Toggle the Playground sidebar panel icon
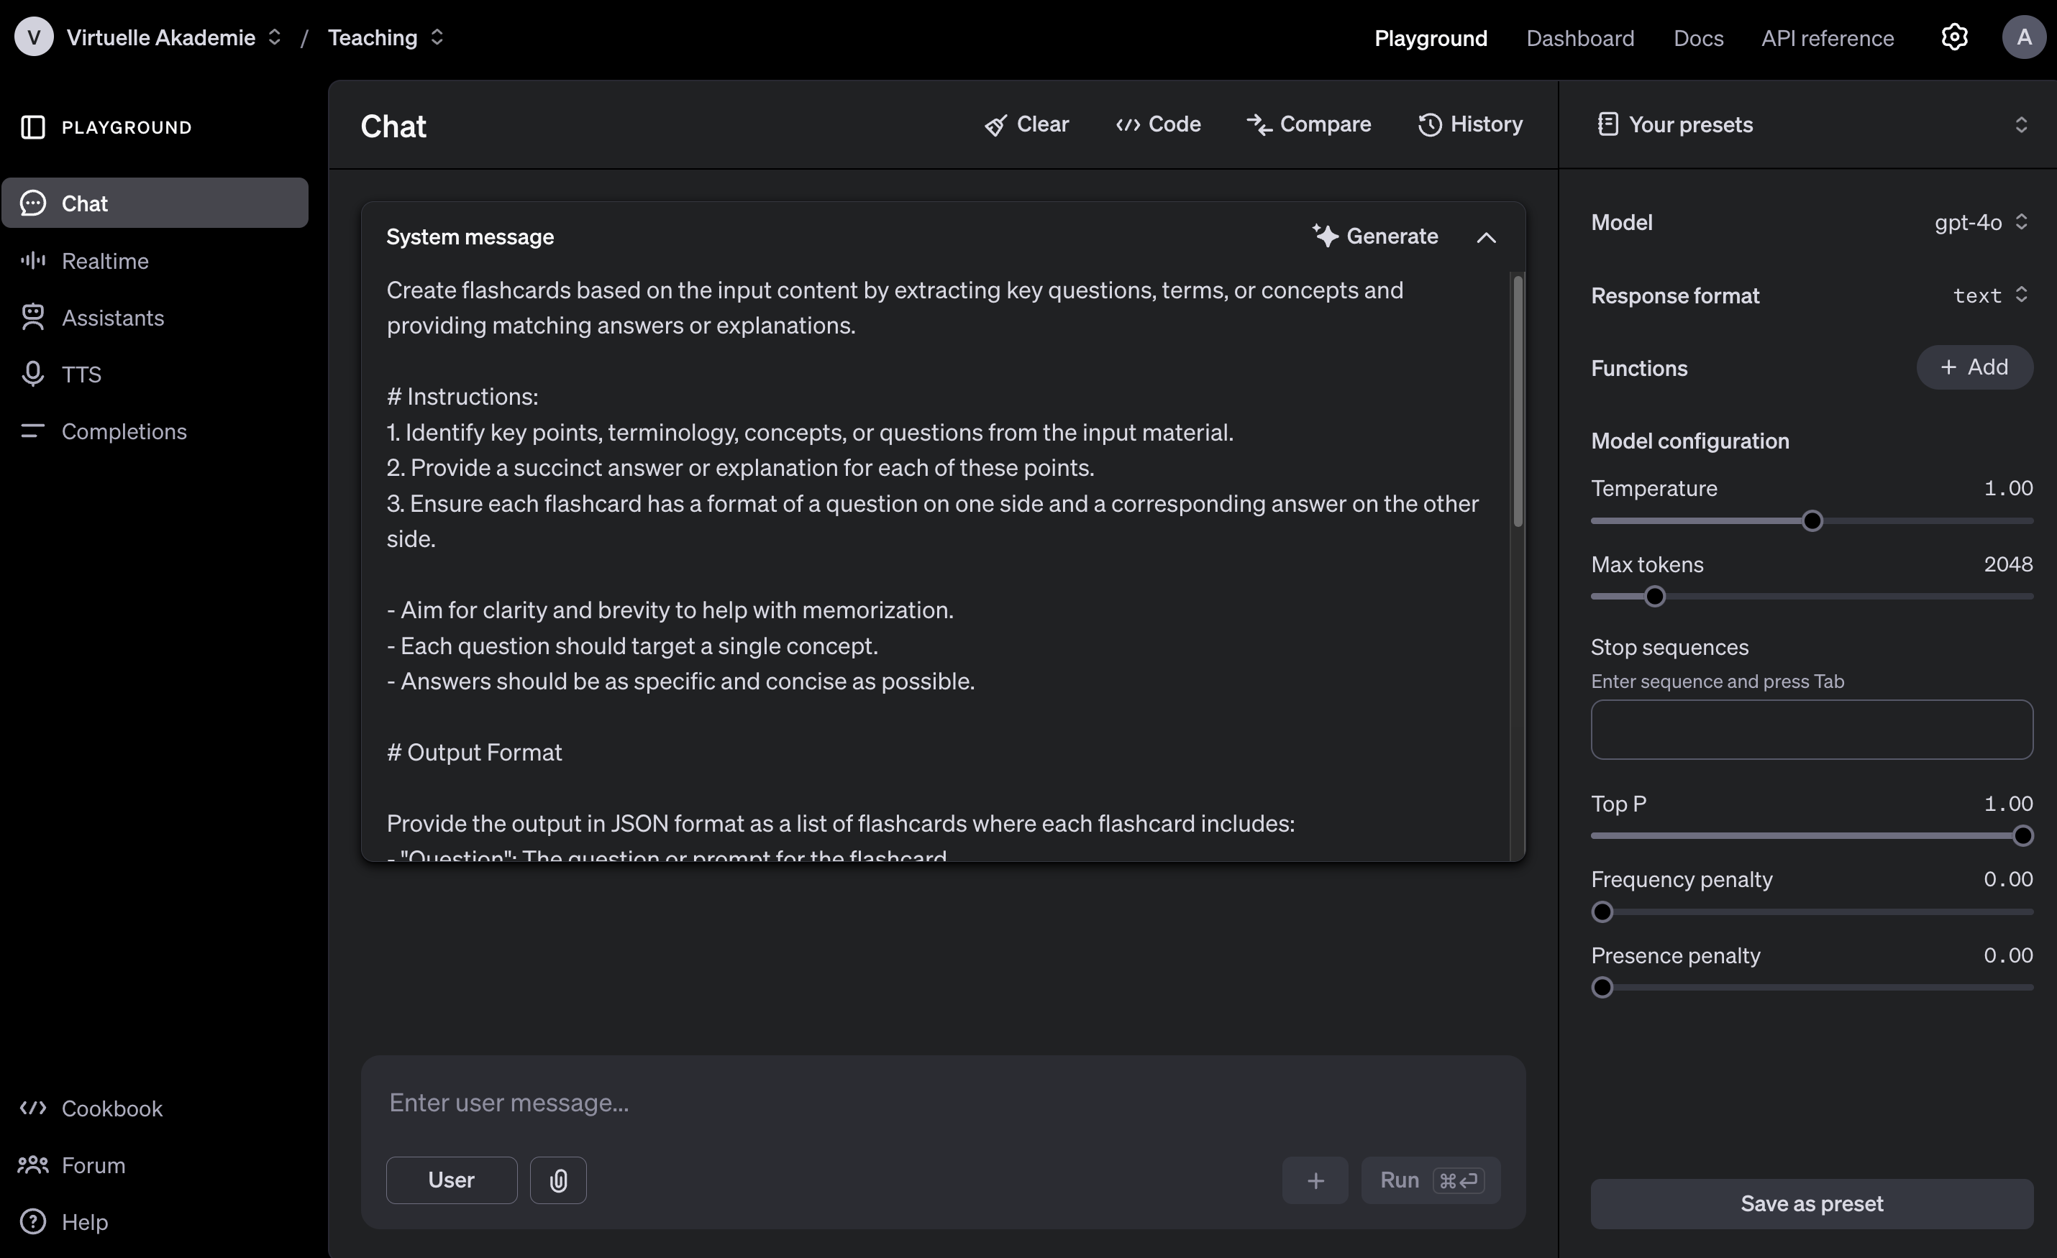Viewport: 2057px width, 1258px height. pos(32,127)
